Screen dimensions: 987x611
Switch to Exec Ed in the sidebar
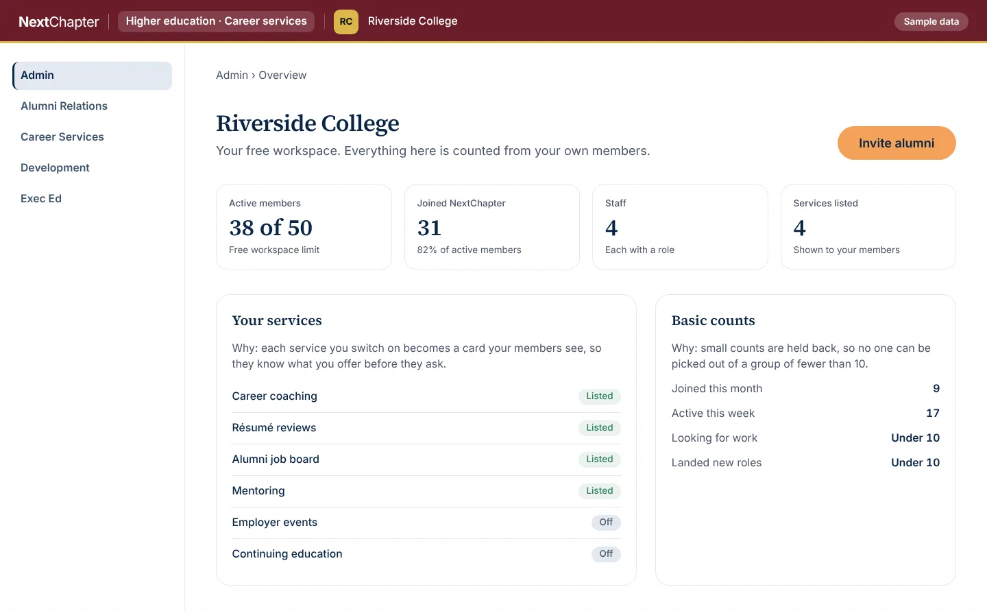pyautogui.click(x=93, y=199)
